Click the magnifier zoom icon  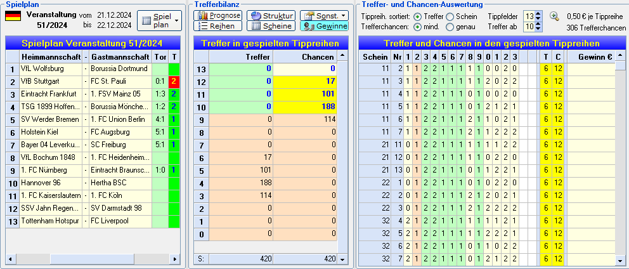tap(554, 16)
